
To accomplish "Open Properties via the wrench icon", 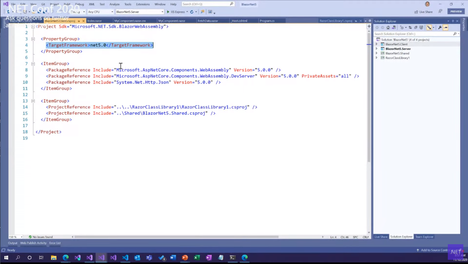I will pos(440,28).
